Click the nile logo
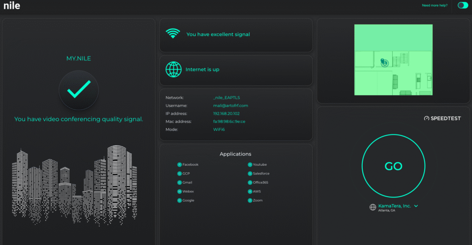Screen dimensions: 472x245 point(12,6)
